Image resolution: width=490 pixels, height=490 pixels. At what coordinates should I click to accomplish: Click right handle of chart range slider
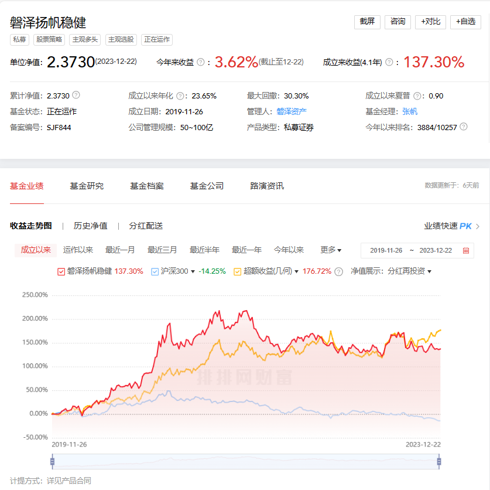pos(439,461)
